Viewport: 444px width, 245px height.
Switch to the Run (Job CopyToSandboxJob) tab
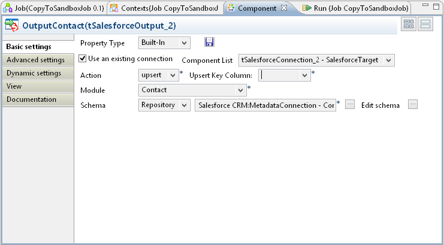point(356,8)
